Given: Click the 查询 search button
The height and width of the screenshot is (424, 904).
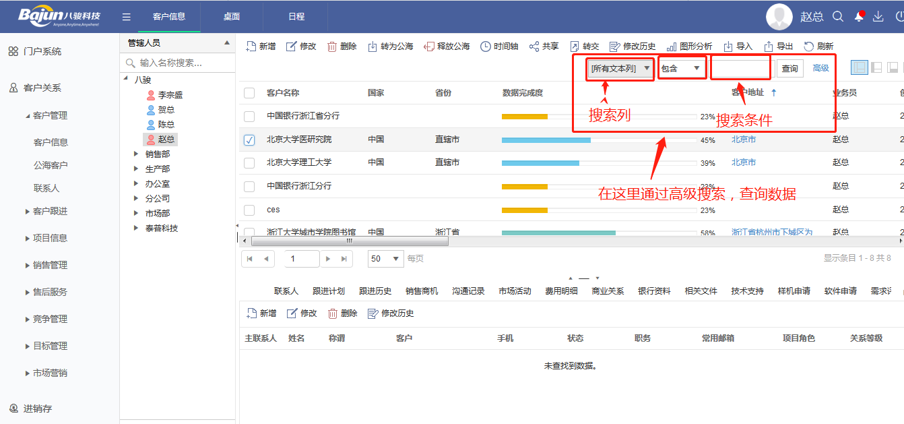Looking at the screenshot, I should (x=789, y=69).
